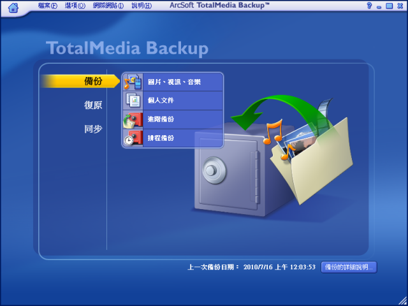Open the 選項(O) menu
Screen dimensions: 408x306
[x=75, y=6]
